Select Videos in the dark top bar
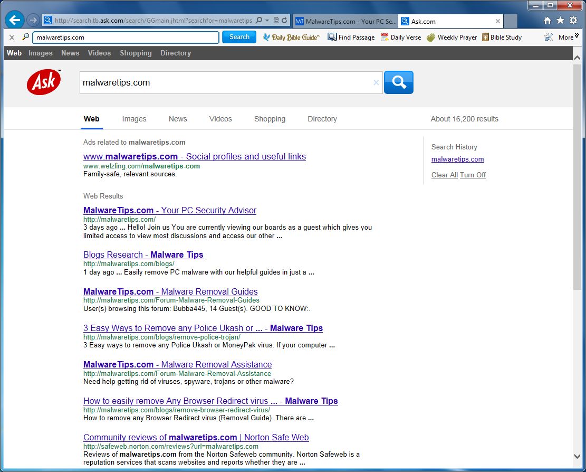 [x=99, y=53]
